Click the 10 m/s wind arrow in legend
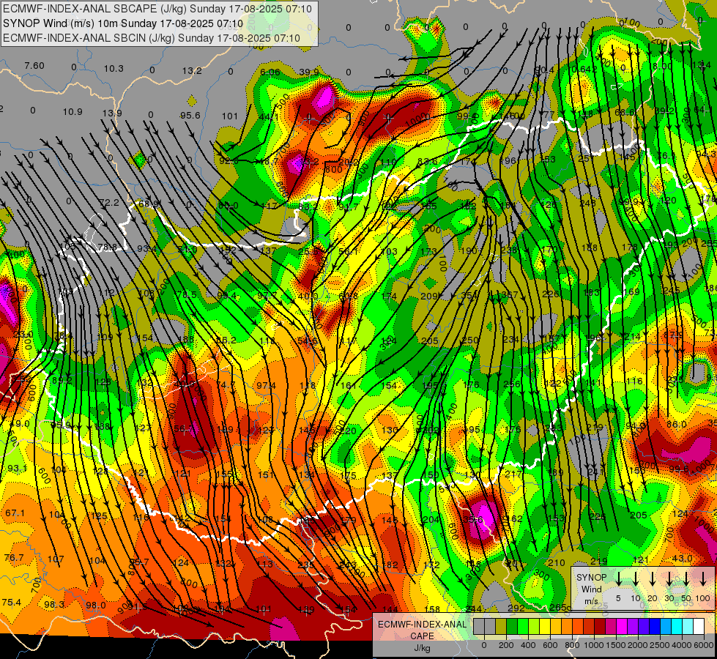The width and height of the screenshot is (717, 659). click(636, 579)
